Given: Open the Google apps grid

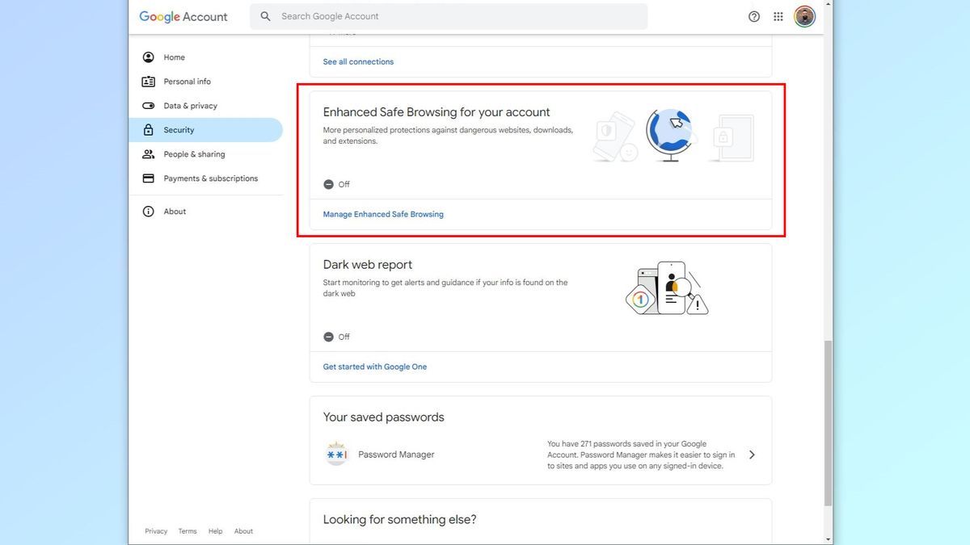Looking at the screenshot, I should 778,16.
